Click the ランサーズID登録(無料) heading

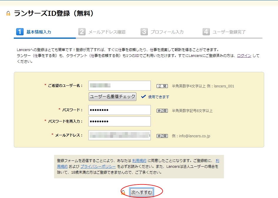pyautogui.click(x=53, y=13)
